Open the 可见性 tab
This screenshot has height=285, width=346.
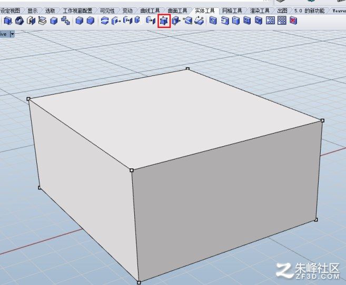(x=107, y=11)
